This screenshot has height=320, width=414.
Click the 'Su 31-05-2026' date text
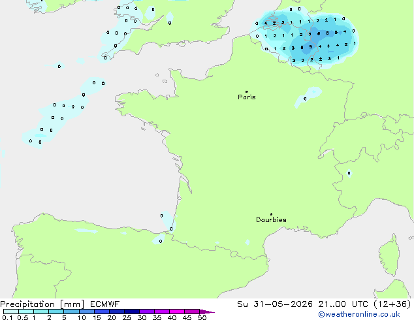275,304
